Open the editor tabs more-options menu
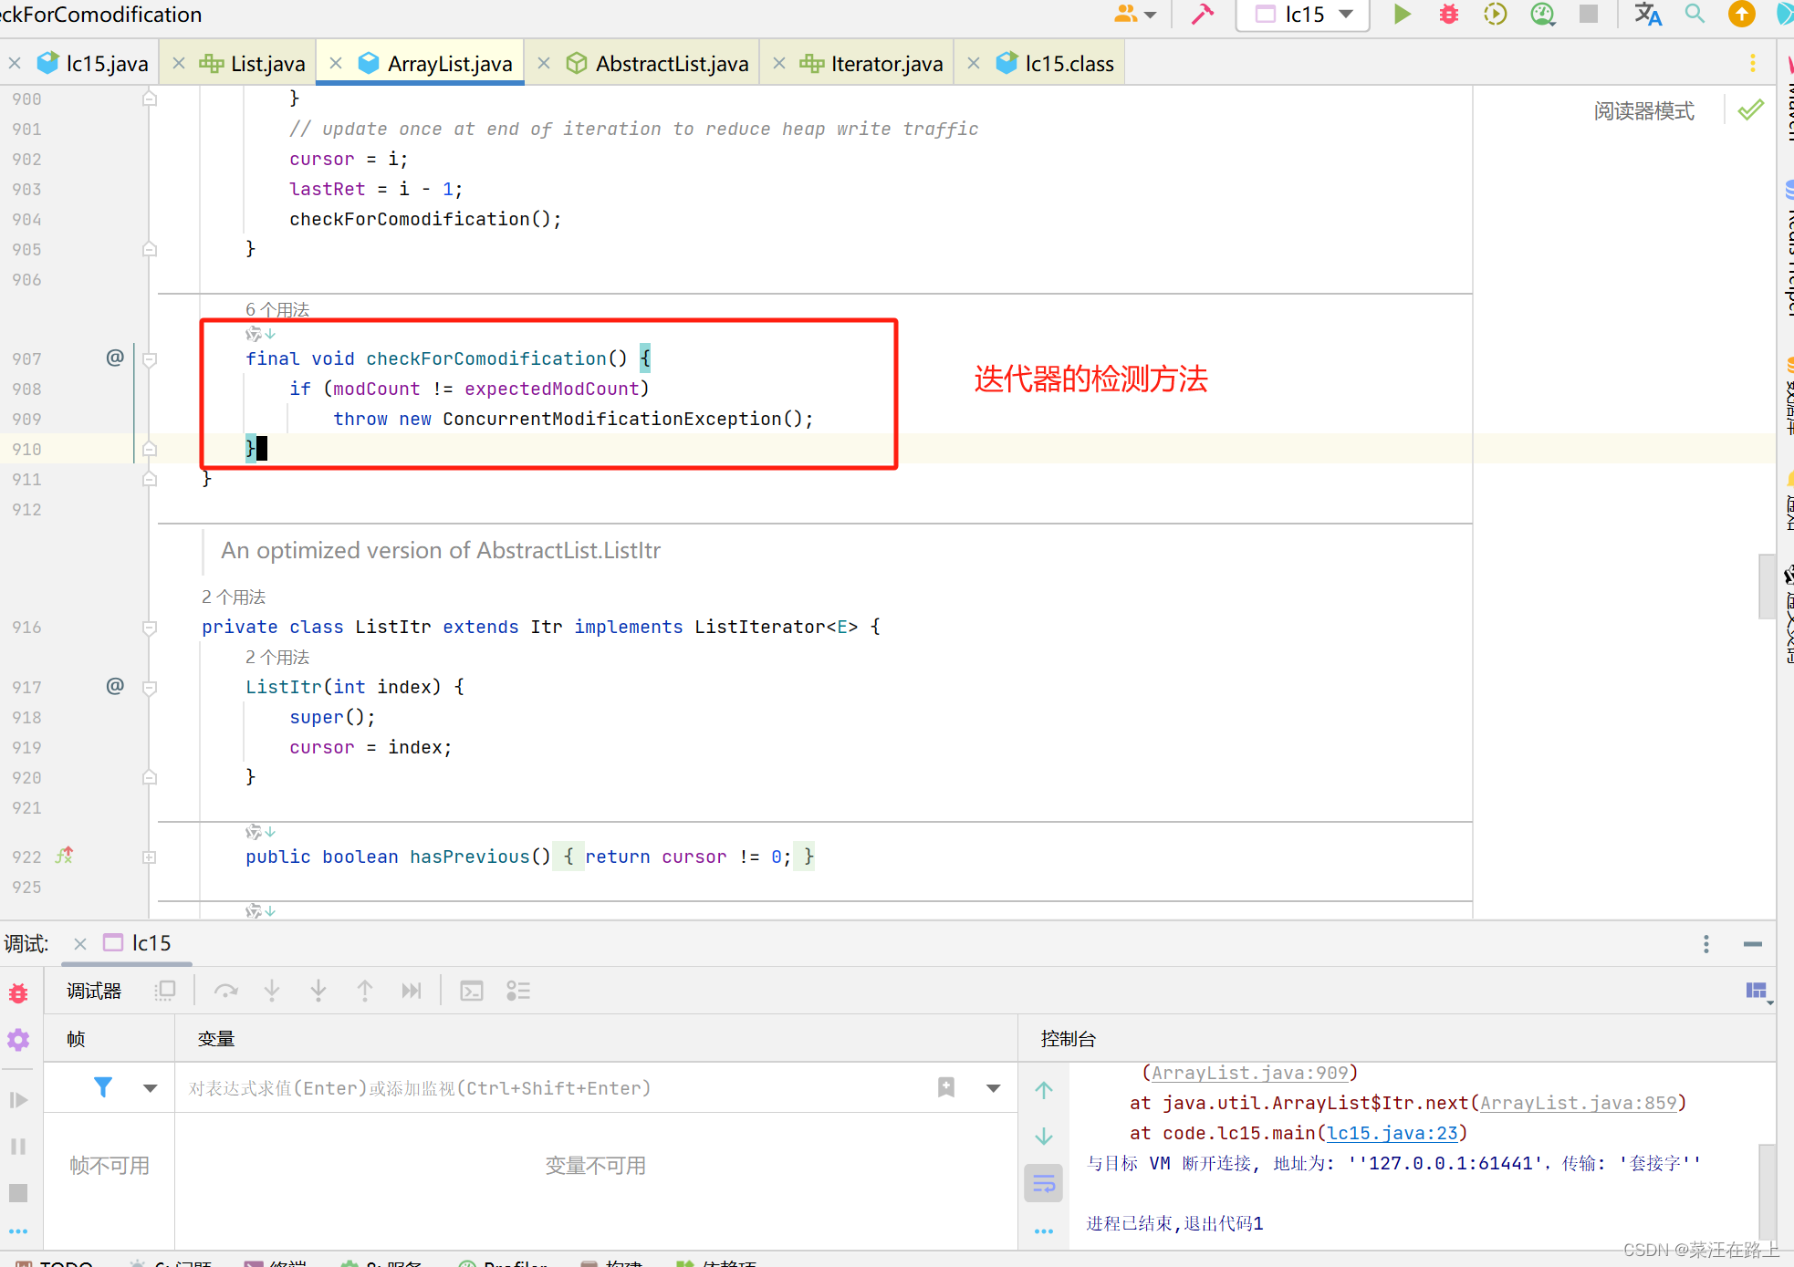1794x1267 pixels. point(1753,63)
